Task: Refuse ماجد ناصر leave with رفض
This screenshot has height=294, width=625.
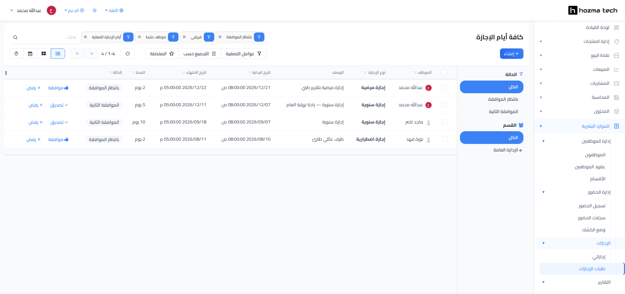Action: (x=35, y=122)
